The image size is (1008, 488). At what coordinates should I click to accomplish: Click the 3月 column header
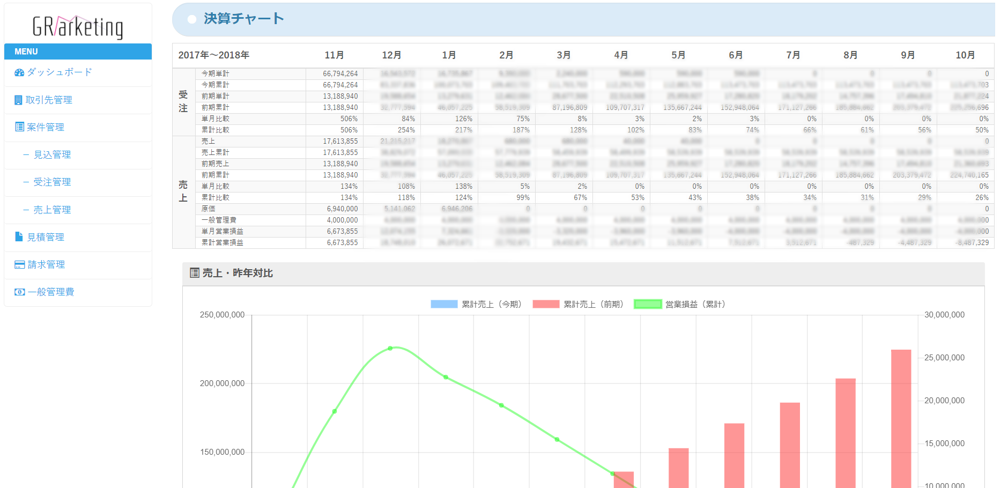(564, 55)
